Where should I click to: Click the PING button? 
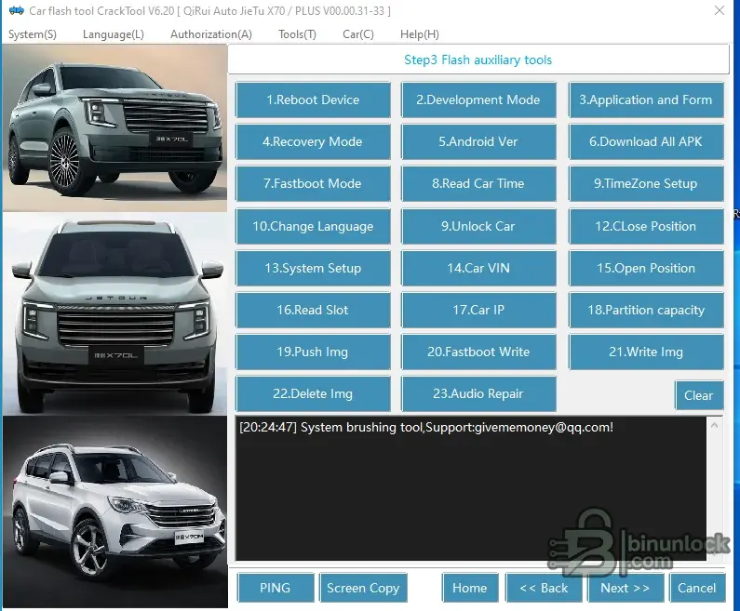click(x=276, y=588)
